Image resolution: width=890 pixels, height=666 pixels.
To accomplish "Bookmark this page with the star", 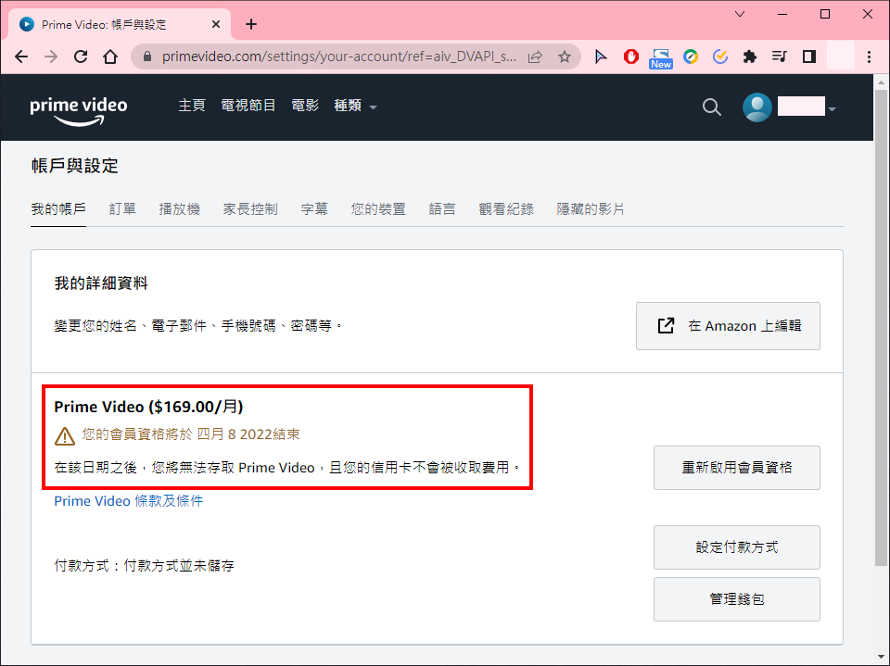I will [x=565, y=57].
